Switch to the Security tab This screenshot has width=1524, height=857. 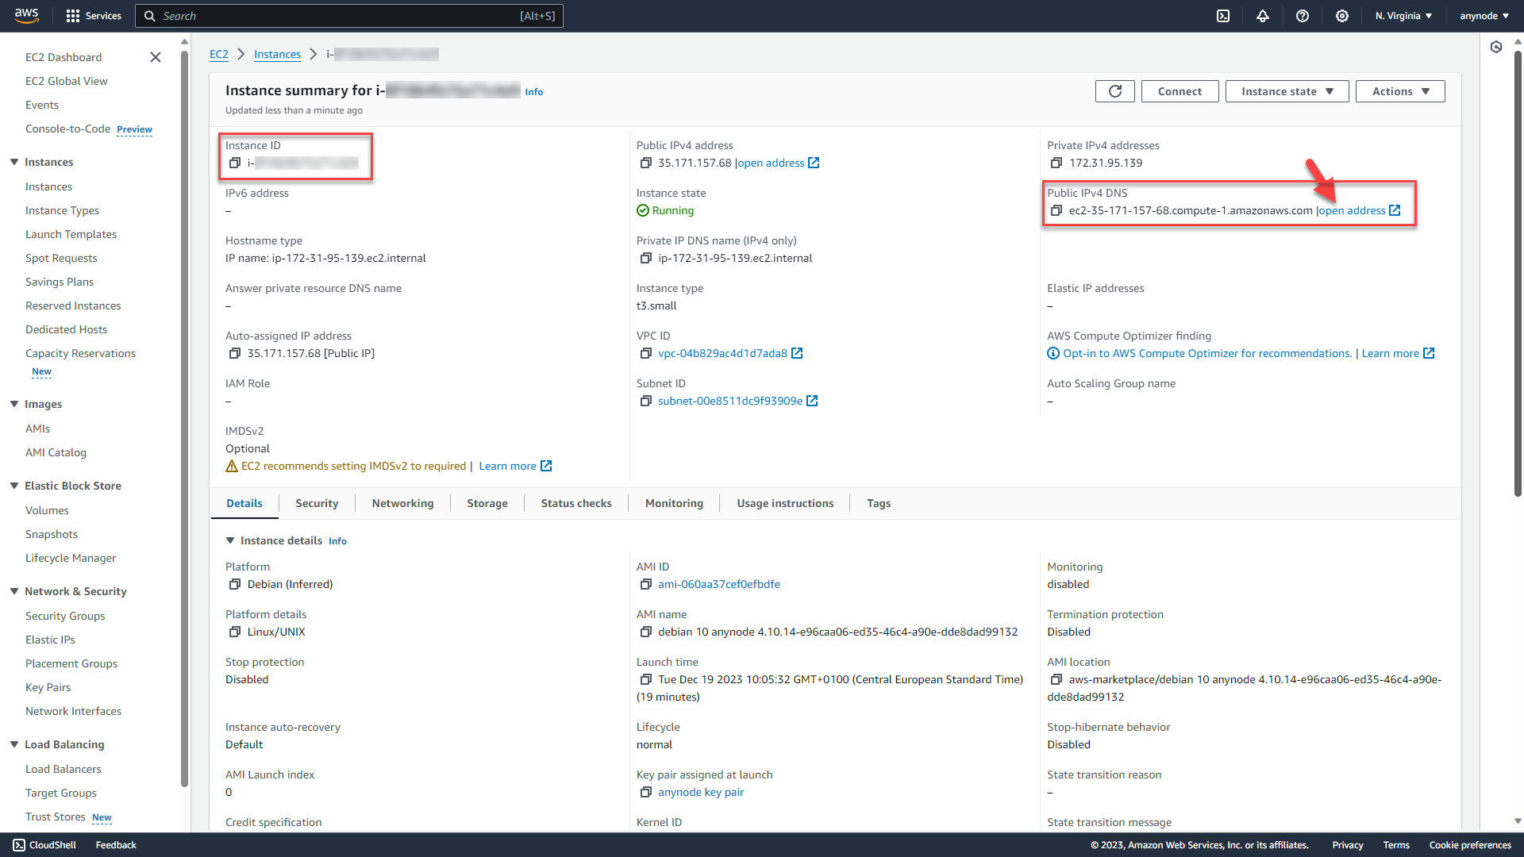point(317,503)
